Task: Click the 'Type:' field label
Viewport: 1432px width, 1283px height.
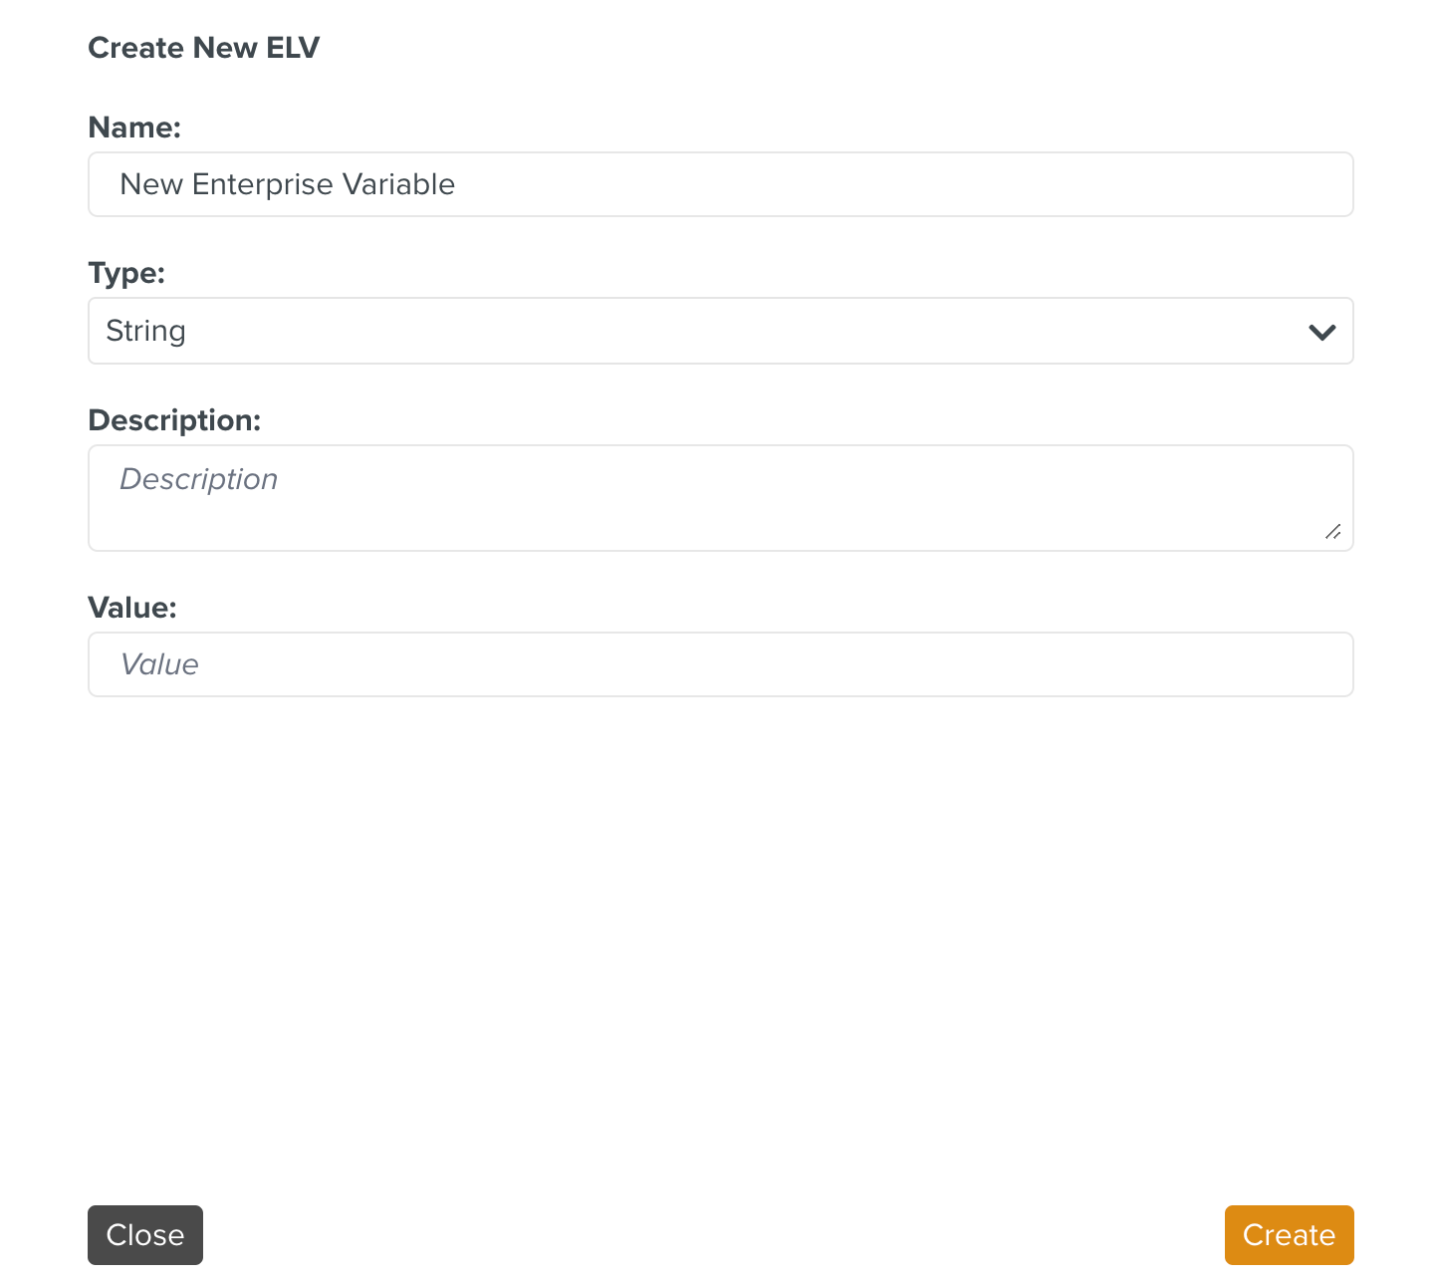Action: 126,273
